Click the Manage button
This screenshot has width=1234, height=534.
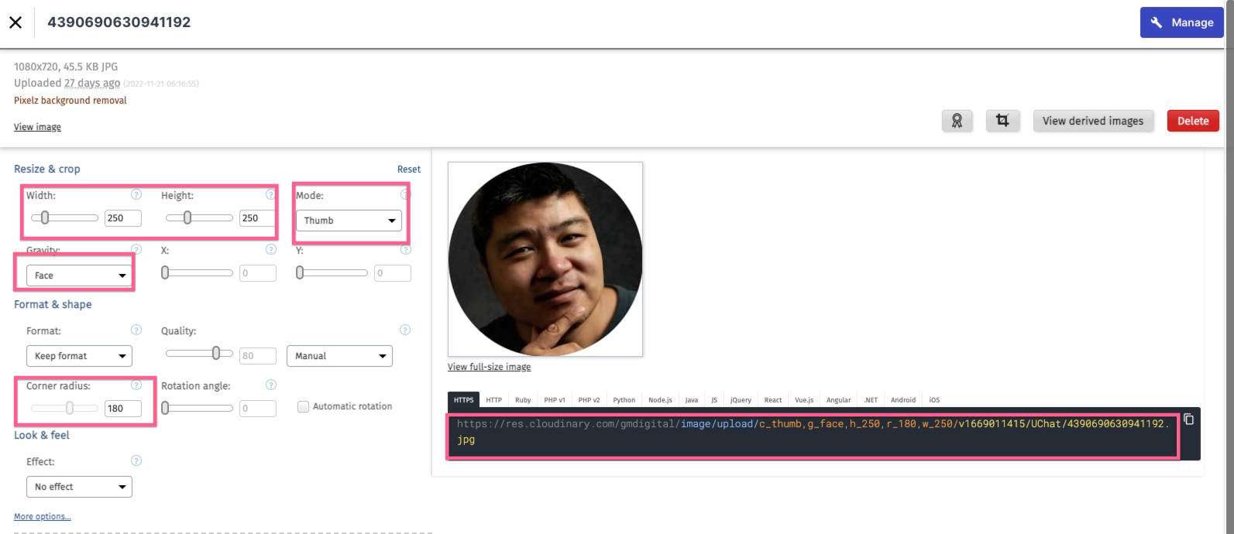[x=1181, y=22]
